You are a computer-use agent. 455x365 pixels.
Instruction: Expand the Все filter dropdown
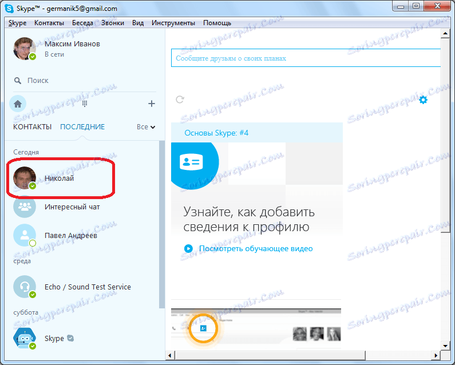click(146, 127)
